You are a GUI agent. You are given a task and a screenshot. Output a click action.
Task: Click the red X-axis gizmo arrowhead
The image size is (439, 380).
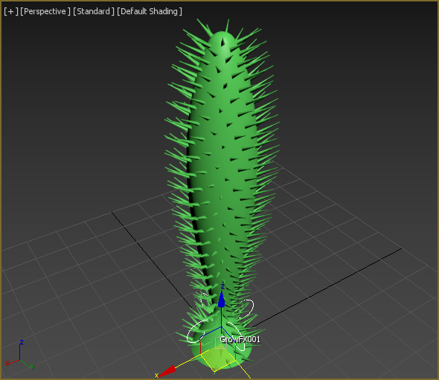tap(167, 371)
